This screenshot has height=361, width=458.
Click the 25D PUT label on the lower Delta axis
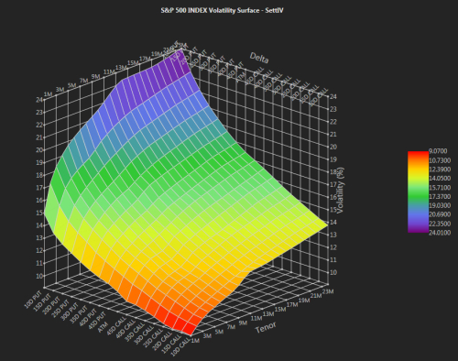pos(60,309)
